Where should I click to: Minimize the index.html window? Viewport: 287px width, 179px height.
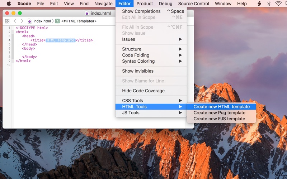point(13,13)
